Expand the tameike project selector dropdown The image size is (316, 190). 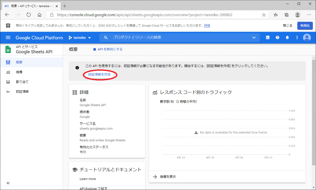click(80, 38)
